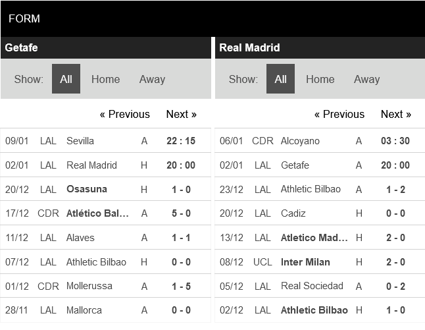Screen dimensions: 425x330
Task: Switch to Home filter for Real Madrid
Action: (320, 79)
